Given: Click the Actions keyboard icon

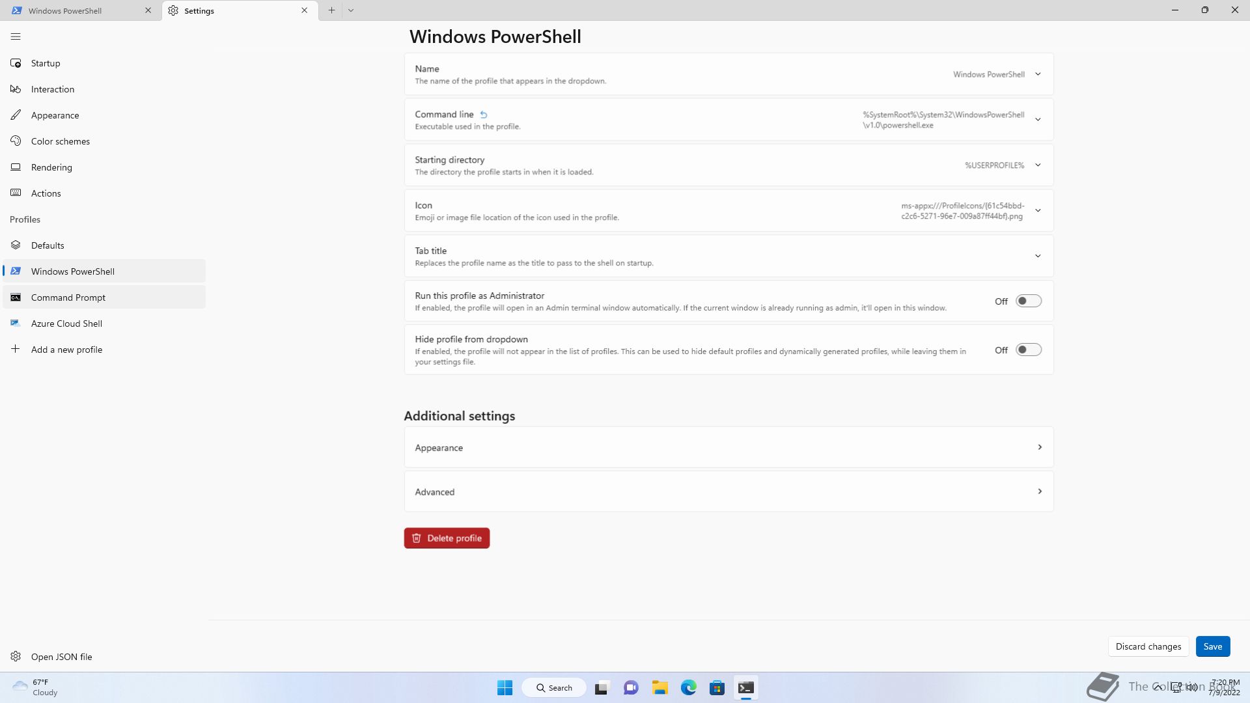Looking at the screenshot, I should 16,193.
